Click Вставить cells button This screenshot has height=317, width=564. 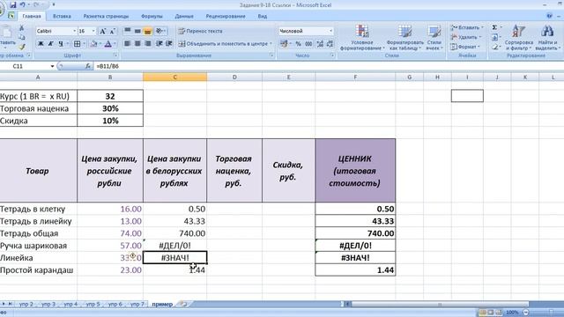tap(467, 27)
